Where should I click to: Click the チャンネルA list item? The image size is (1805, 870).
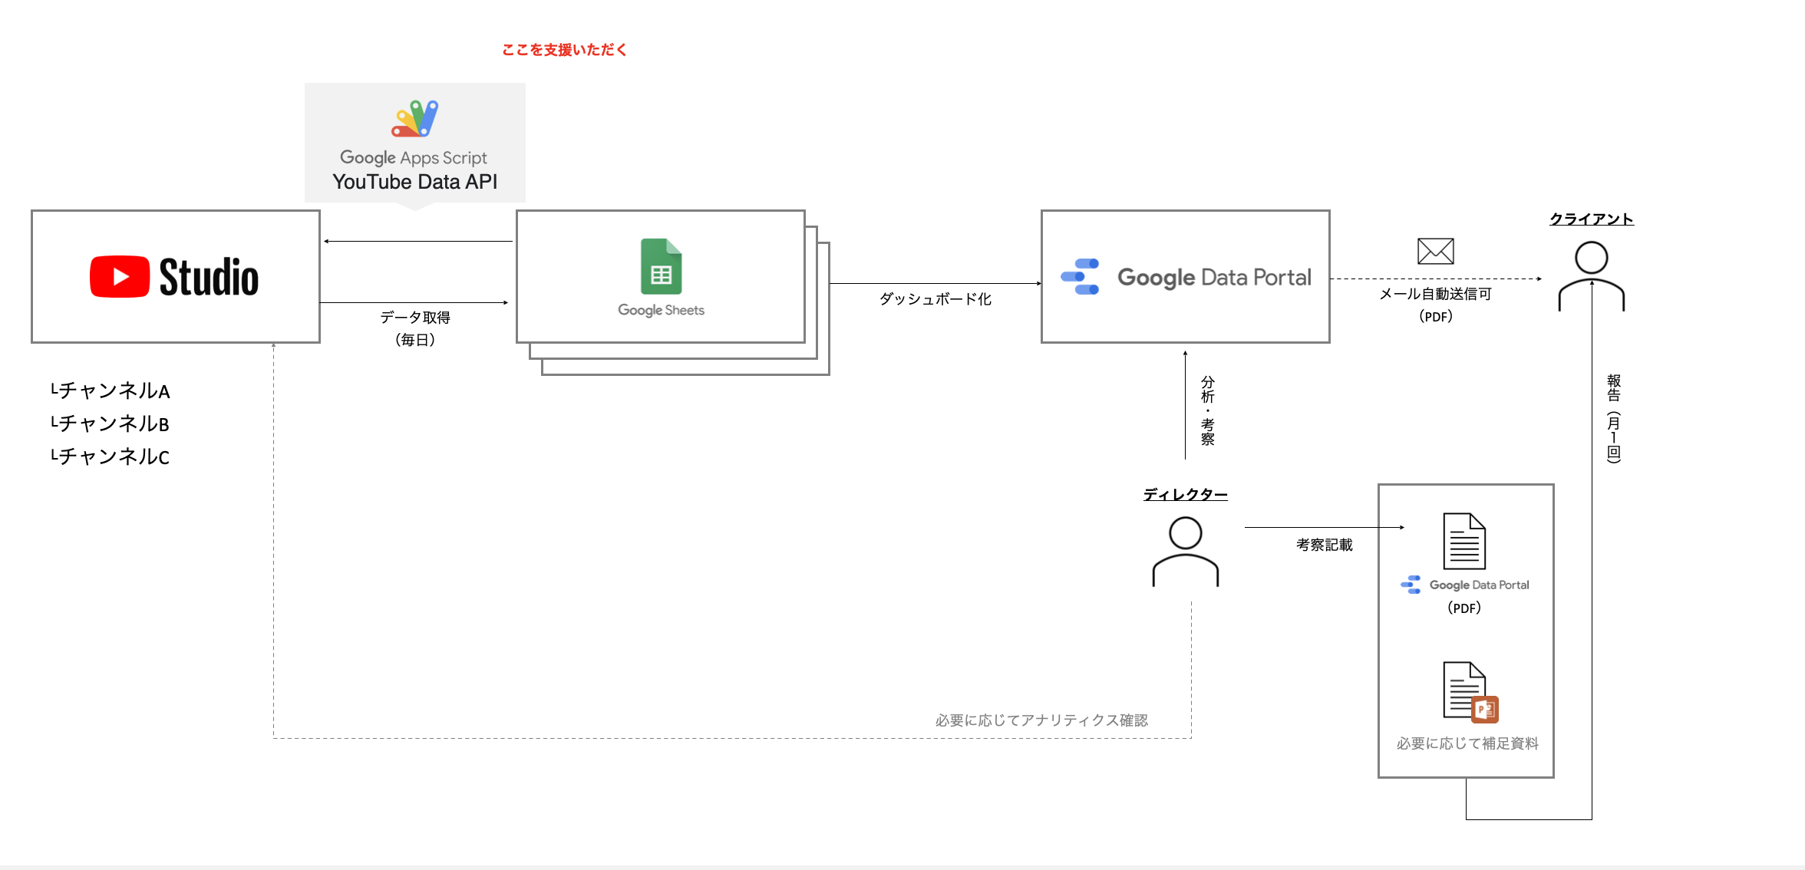(111, 391)
